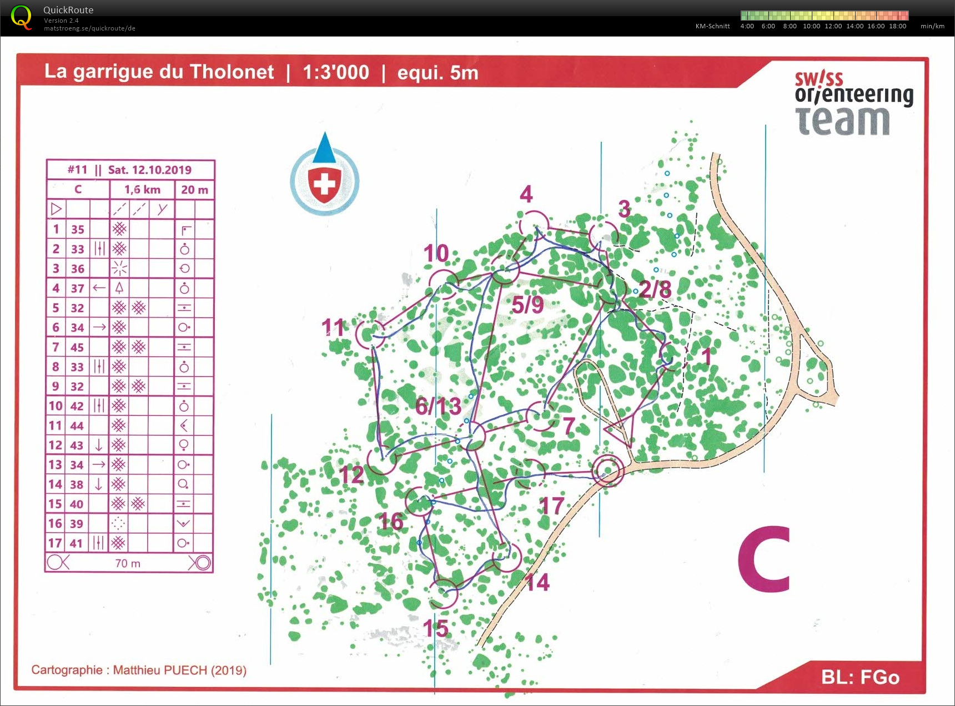The image size is (955, 706).
Task: Click the control circle for control 15
Action: point(444,593)
